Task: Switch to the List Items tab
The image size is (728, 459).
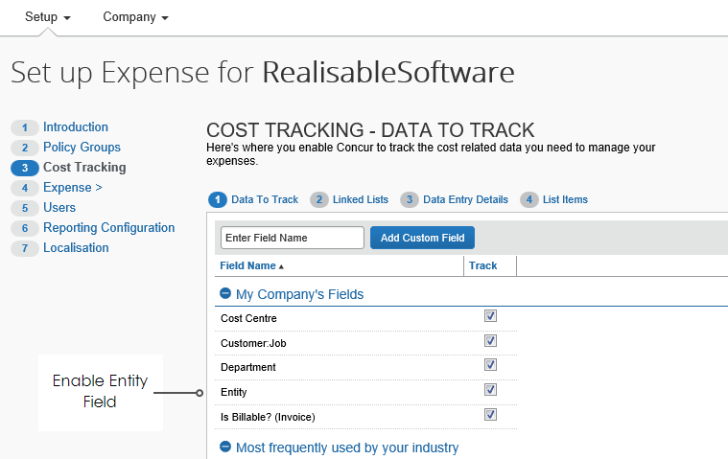Action: point(565,200)
